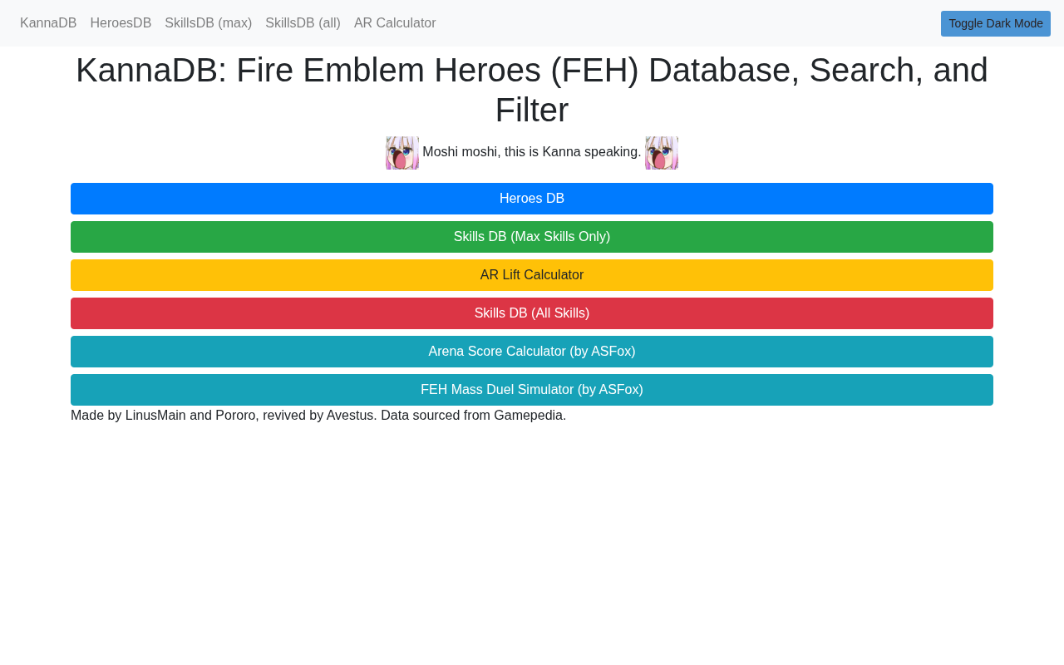Image resolution: width=1064 pixels, height=665 pixels.
Task: Click the left Kanna face icon
Action: click(402, 153)
